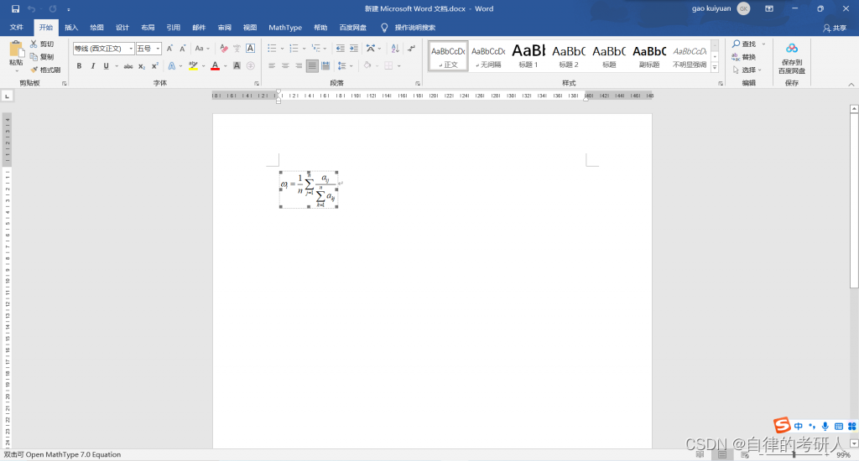Open the line spacing dropdown

[345, 65]
